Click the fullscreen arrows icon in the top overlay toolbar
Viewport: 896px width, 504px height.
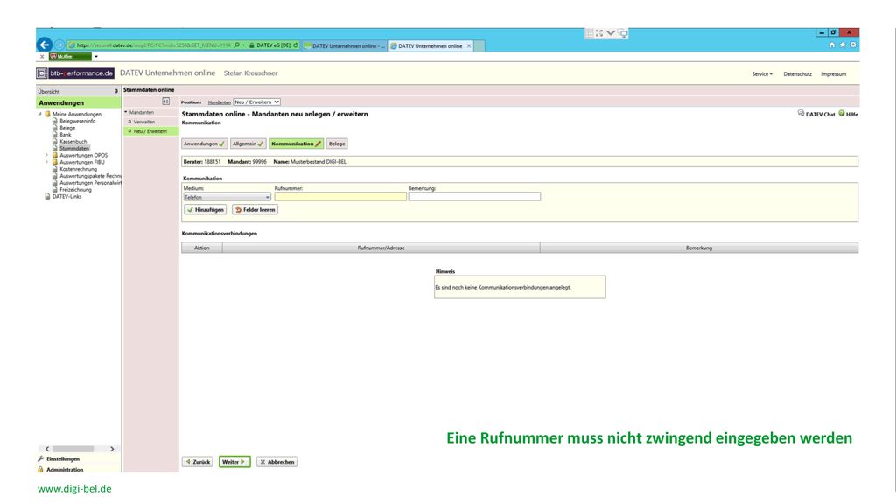(x=599, y=33)
